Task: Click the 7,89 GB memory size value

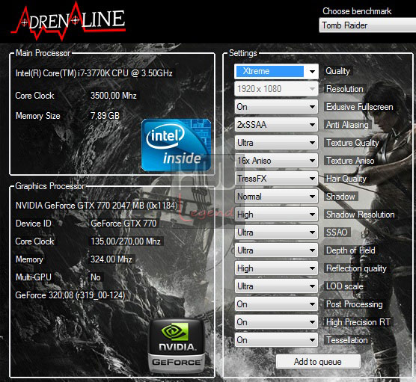Action: click(105, 116)
